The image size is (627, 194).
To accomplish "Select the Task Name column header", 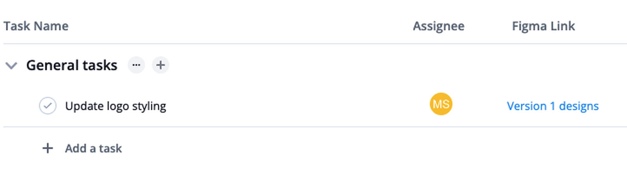I will 36,26.
